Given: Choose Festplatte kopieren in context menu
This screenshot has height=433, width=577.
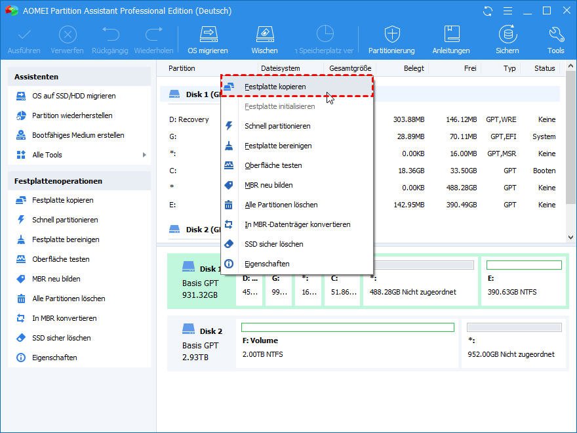Looking at the screenshot, I should [297, 87].
